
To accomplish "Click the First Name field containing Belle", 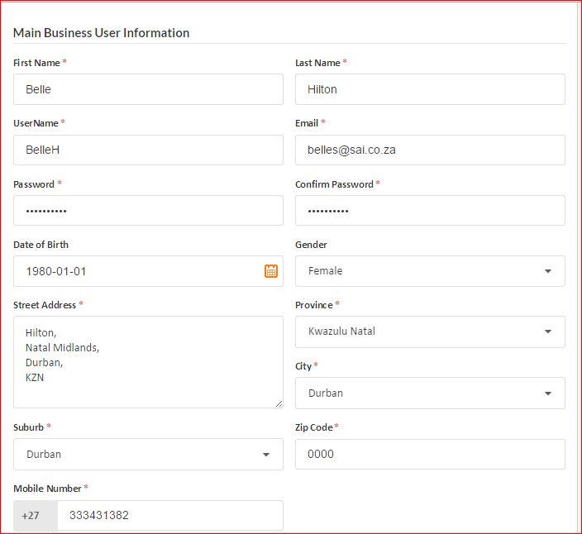I will coord(148,89).
